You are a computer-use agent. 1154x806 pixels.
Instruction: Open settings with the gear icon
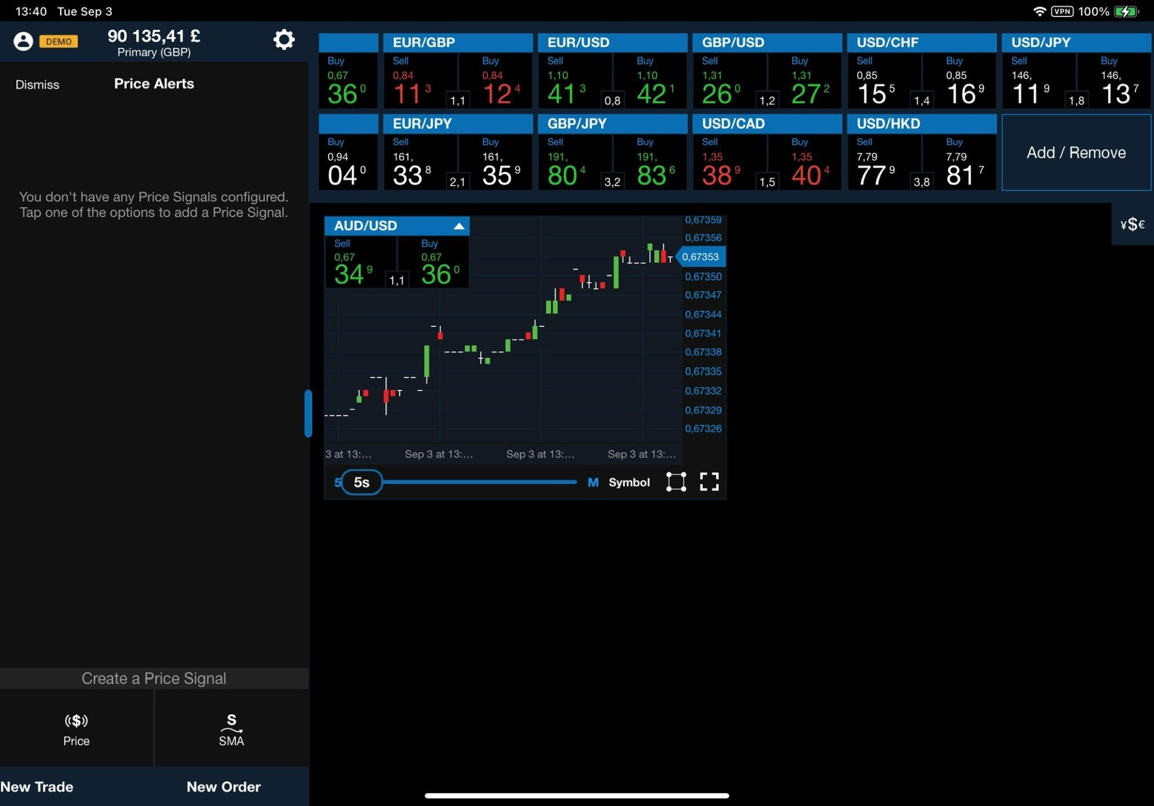283,39
